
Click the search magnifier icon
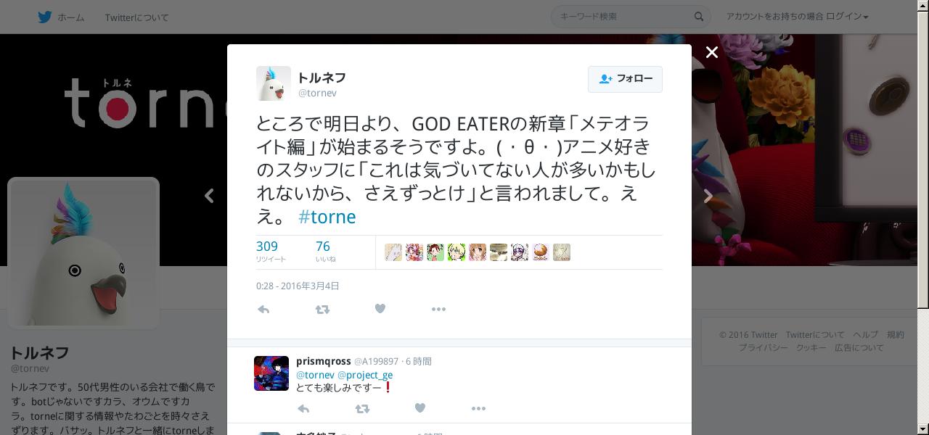[x=699, y=17]
